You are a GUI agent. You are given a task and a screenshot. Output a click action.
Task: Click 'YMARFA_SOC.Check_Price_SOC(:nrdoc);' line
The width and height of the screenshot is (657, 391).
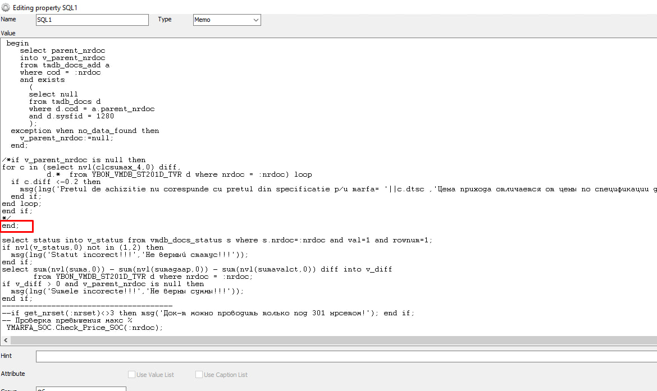click(x=85, y=328)
